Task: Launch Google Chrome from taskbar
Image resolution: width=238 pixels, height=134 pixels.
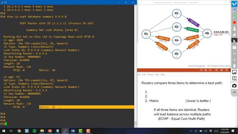Action: pyautogui.click(x=19, y=131)
